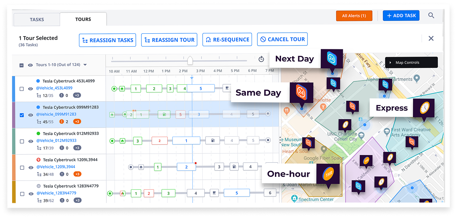The height and width of the screenshot is (217, 456).
Task: Click the Express clock marker icon
Action: click(424, 108)
